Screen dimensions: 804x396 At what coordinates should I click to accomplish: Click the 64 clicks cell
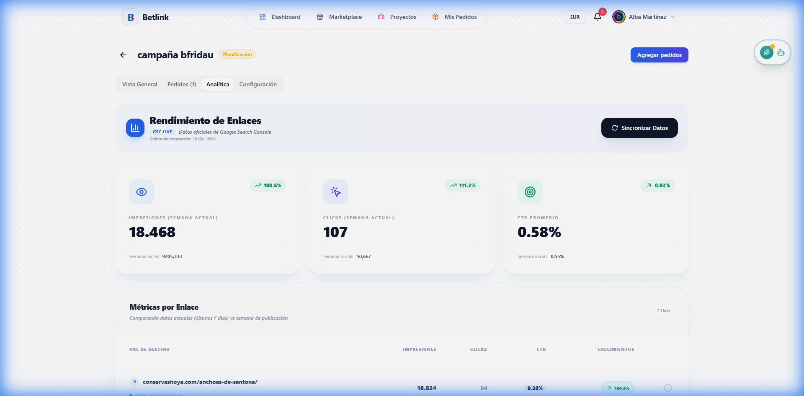[484, 388]
